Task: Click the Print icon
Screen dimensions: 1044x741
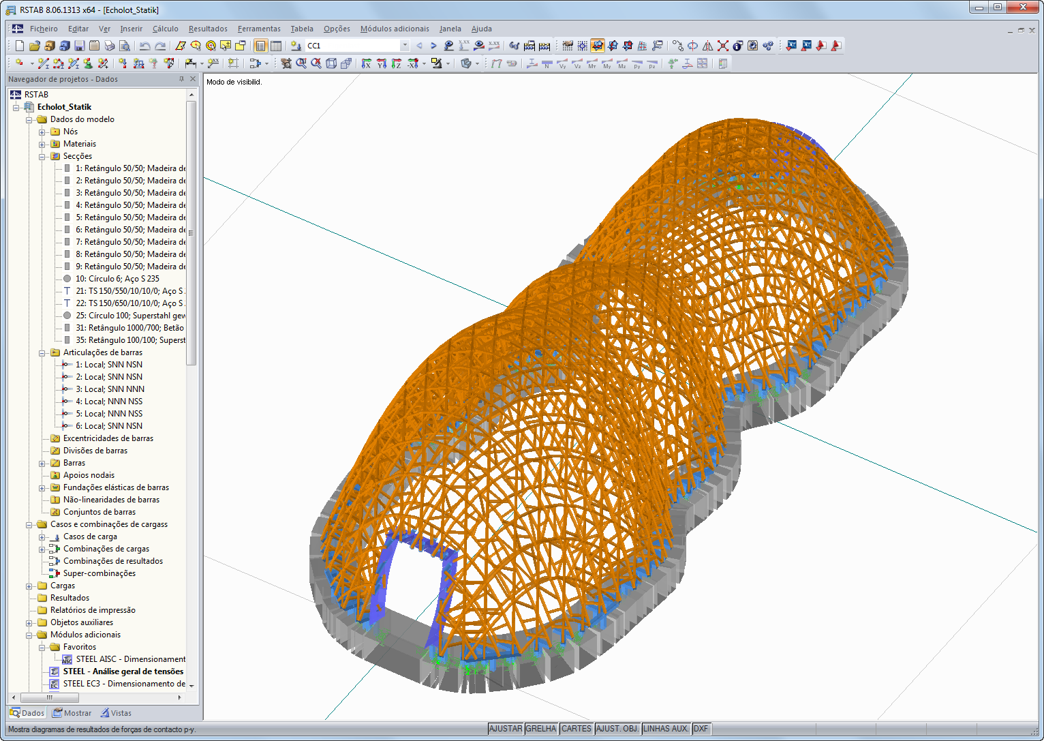Action: (x=110, y=46)
